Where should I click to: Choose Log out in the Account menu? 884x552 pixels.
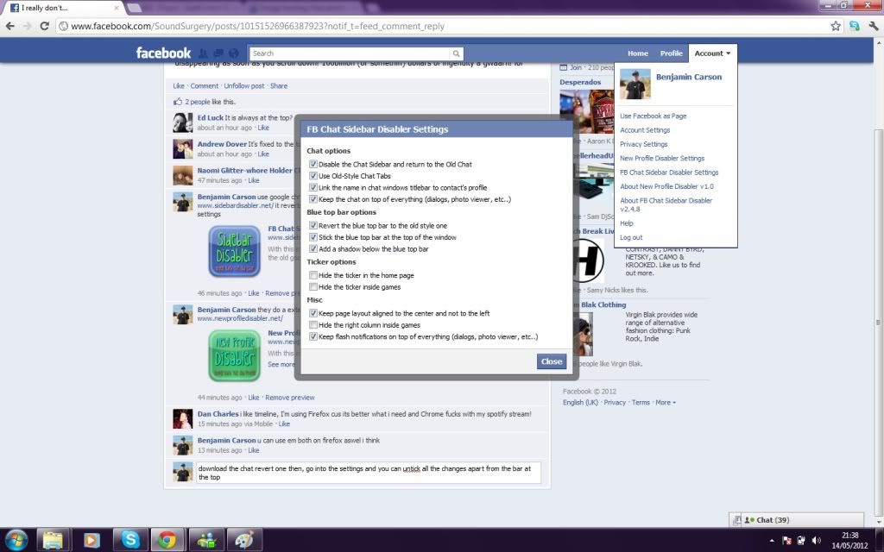click(631, 237)
